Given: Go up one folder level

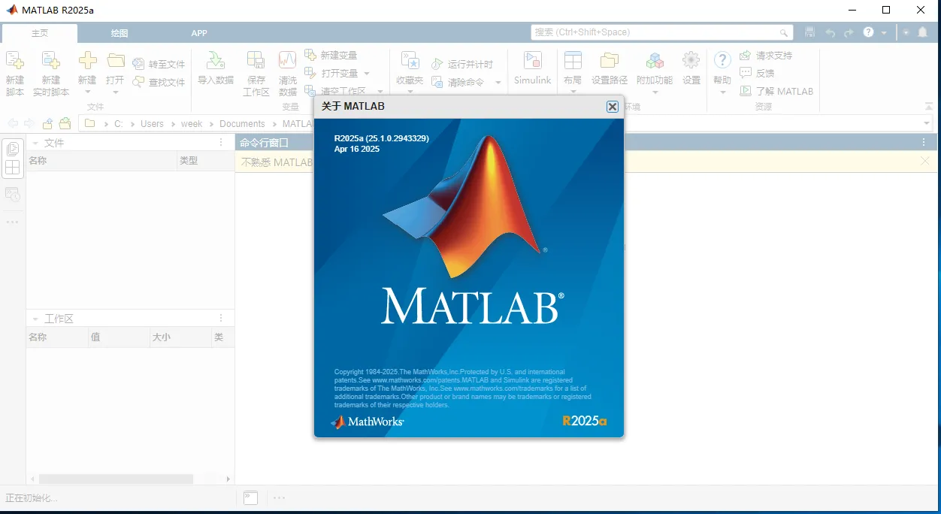Looking at the screenshot, I should coord(47,124).
